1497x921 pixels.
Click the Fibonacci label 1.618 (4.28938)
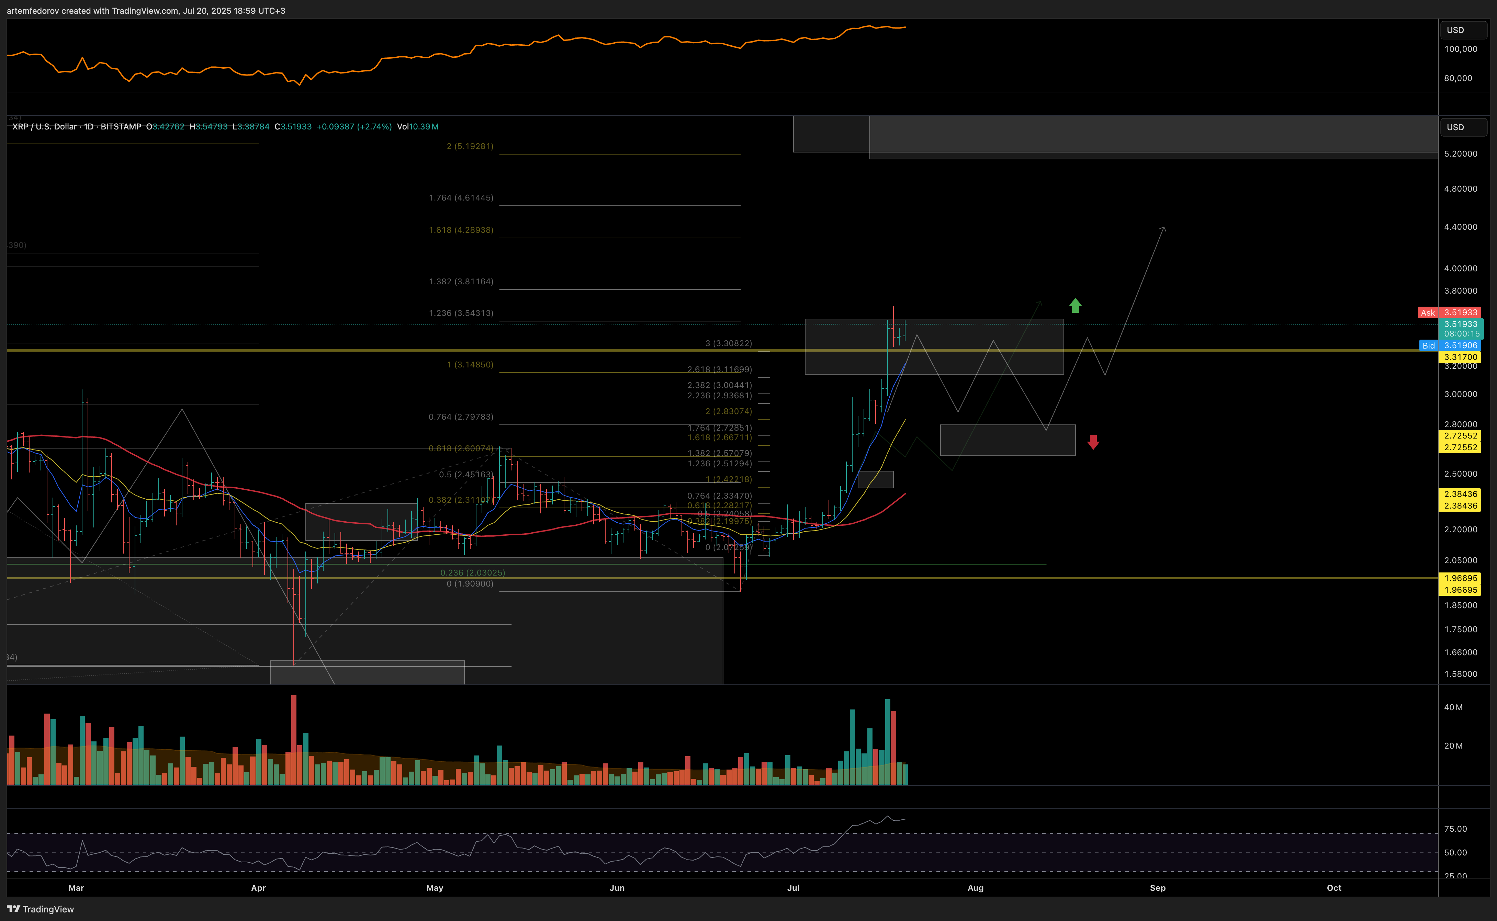click(461, 230)
